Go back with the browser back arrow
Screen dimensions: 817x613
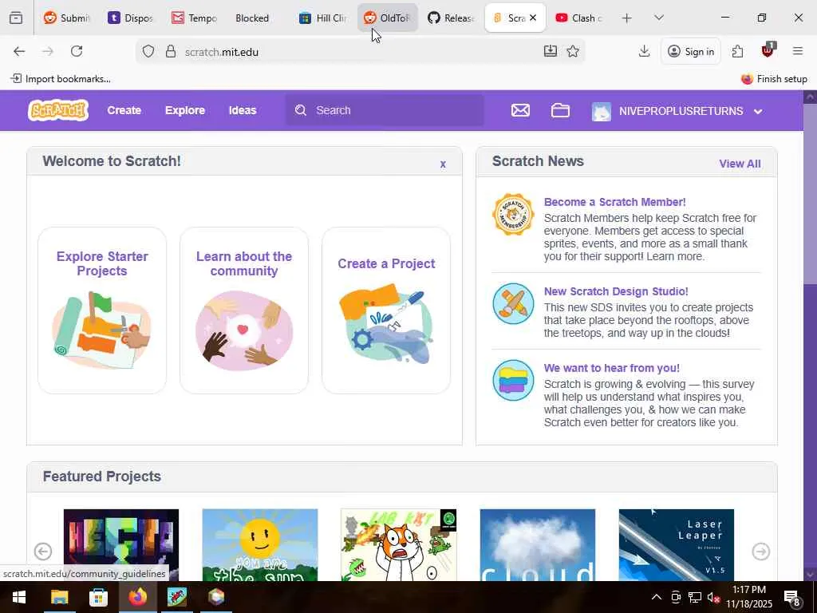click(19, 51)
